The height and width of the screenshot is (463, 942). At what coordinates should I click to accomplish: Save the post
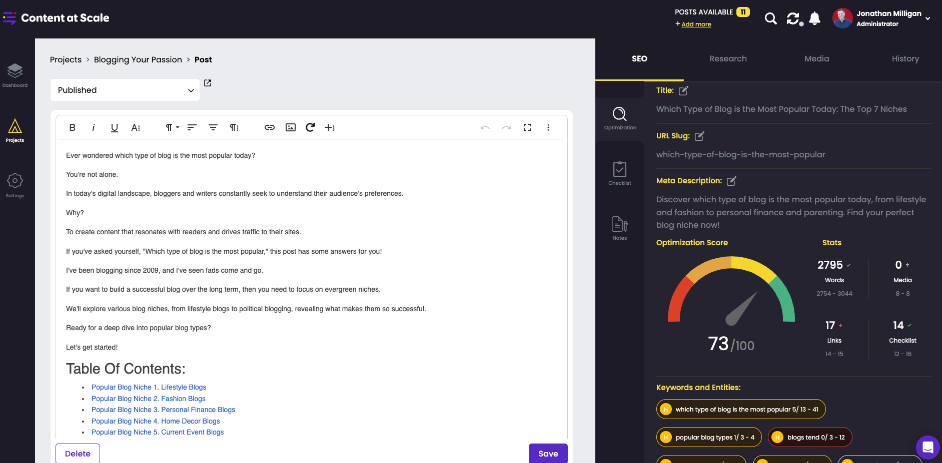coord(548,453)
